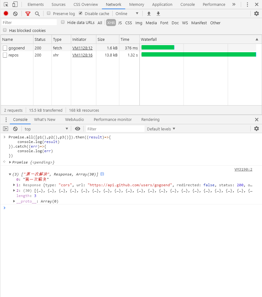Activate the inspect element cursor

pos(5,4)
